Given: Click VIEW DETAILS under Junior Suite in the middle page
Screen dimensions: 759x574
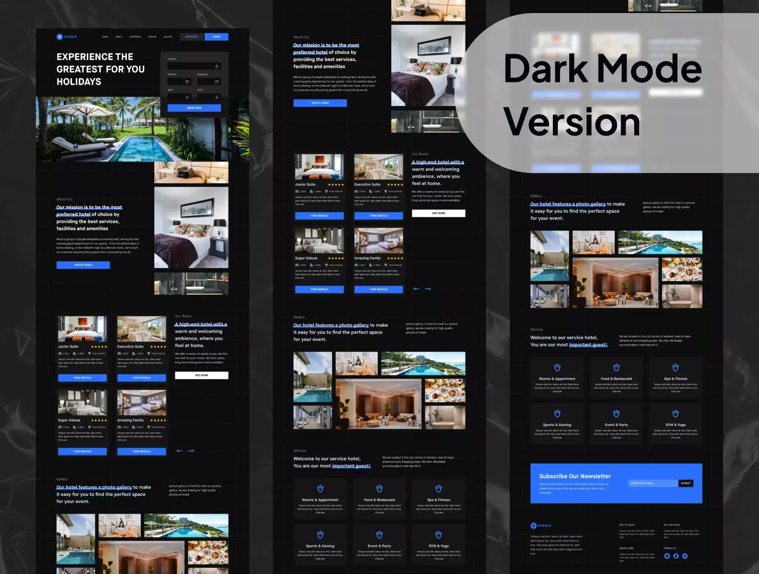Looking at the screenshot, I should click(319, 216).
